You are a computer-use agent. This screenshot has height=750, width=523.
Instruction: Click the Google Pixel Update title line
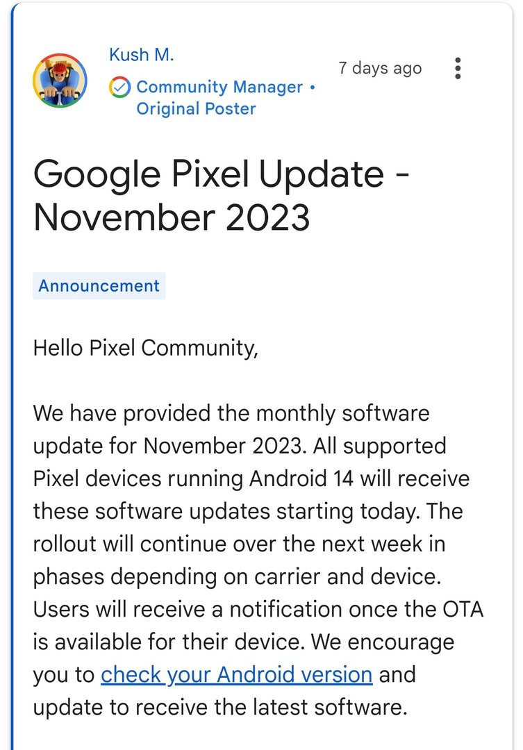click(221, 173)
